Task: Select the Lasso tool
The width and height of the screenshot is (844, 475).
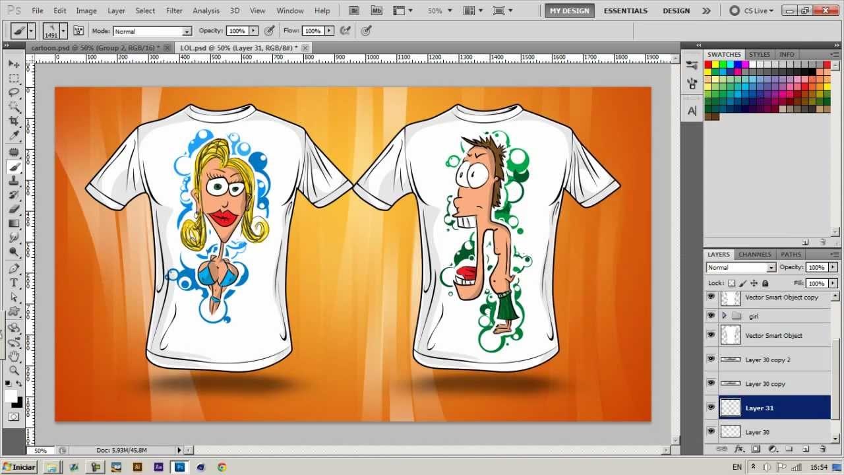Action: point(14,92)
